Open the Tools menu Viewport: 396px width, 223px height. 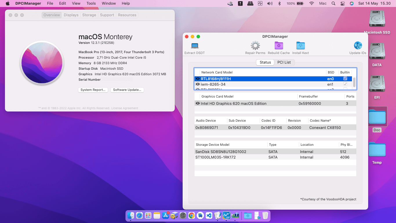tap(91, 3)
